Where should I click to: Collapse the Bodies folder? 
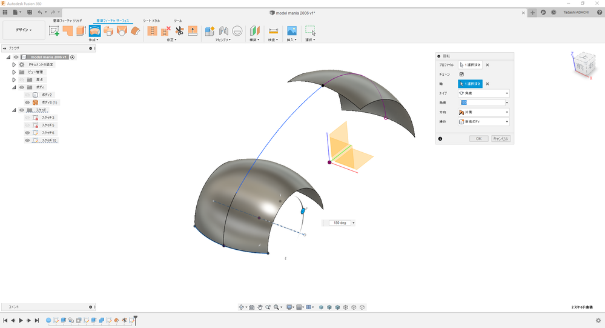14,87
